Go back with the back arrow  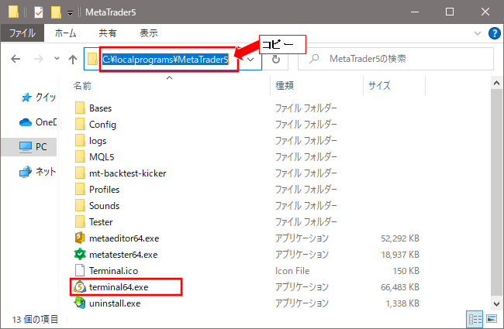click(x=16, y=59)
